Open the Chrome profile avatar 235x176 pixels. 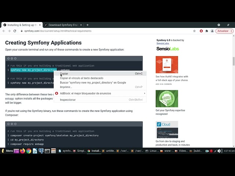(x=212, y=31)
